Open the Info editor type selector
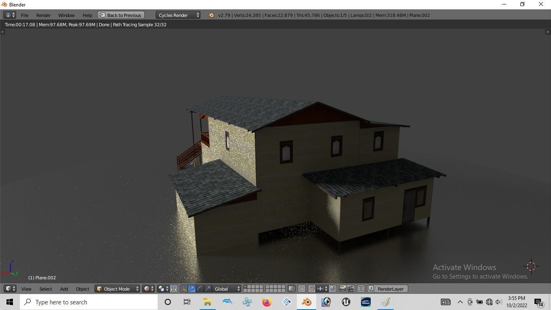 (x=10, y=15)
